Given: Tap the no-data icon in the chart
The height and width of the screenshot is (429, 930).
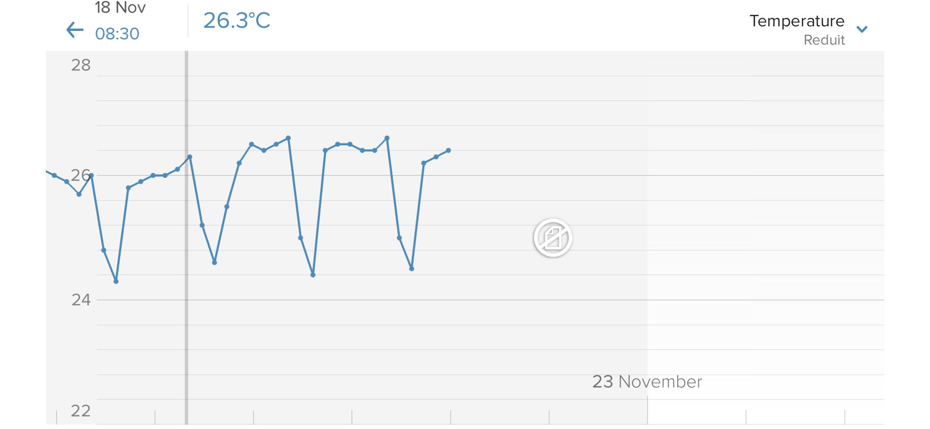Looking at the screenshot, I should [x=552, y=238].
